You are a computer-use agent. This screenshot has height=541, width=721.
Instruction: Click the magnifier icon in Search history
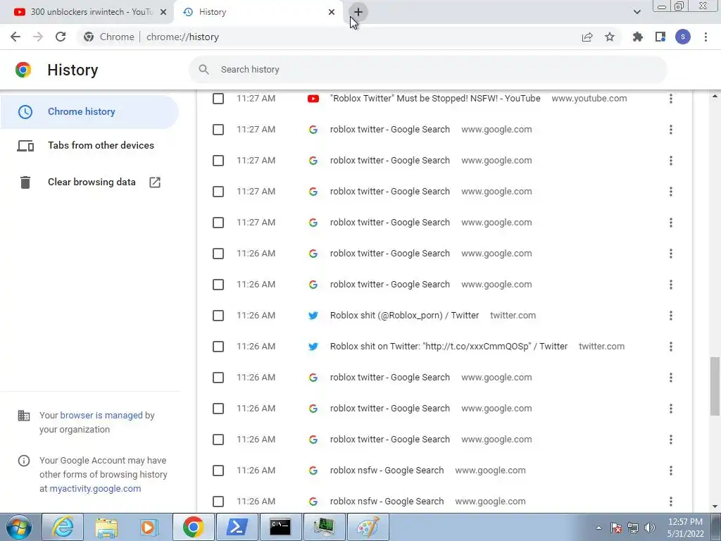click(x=203, y=70)
